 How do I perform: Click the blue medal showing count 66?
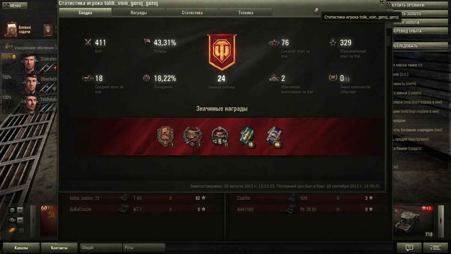pos(274,136)
